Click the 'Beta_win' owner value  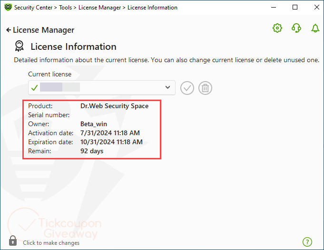point(94,124)
